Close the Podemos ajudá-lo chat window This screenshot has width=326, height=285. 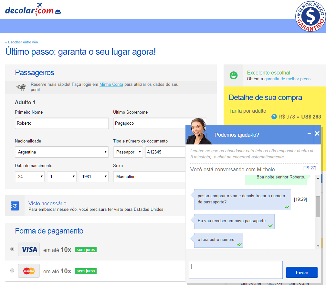pos(317,133)
